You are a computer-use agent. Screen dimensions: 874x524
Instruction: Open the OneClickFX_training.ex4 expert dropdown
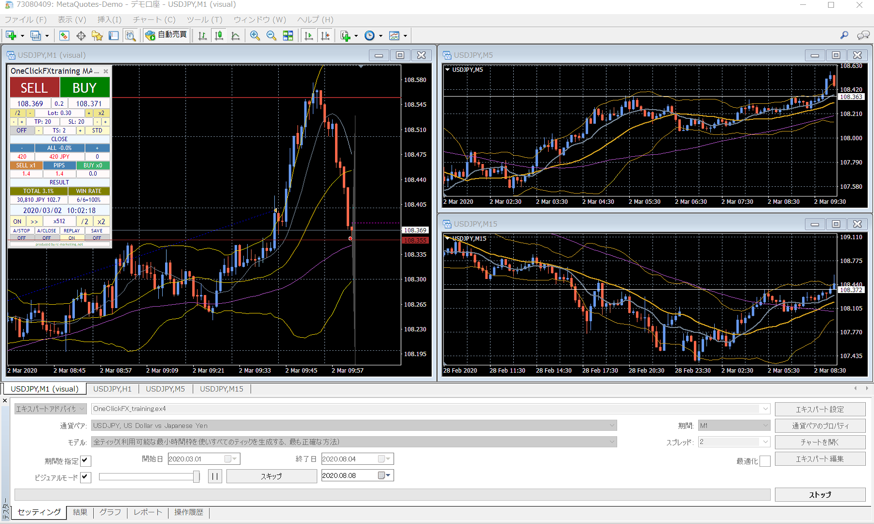(765, 409)
